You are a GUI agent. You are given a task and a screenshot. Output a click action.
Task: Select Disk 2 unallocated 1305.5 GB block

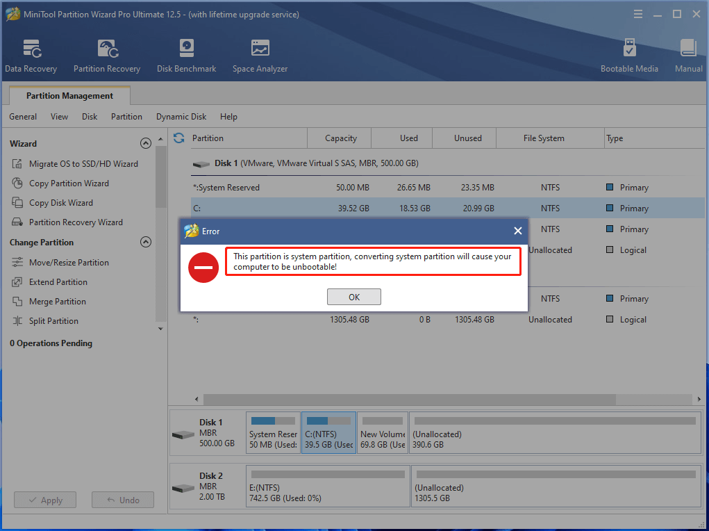coord(556,487)
